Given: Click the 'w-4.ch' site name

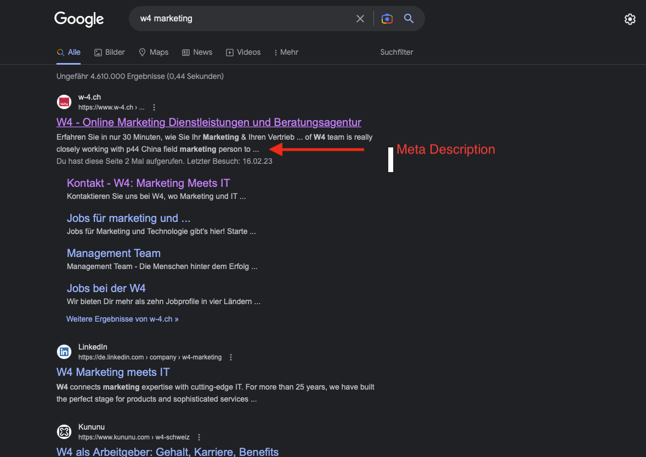Looking at the screenshot, I should [89, 97].
